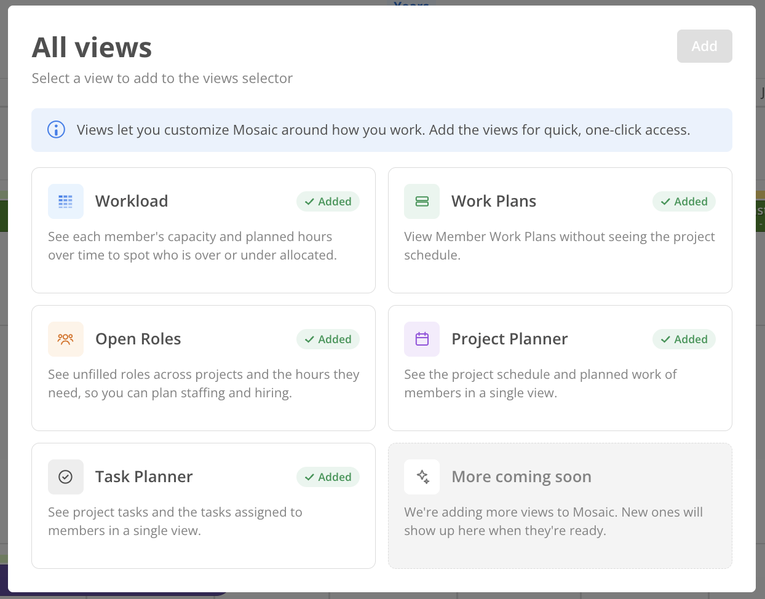The image size is (765, 599).
Task: Click the Work Plans description text
Action: (x=560, y=246)
